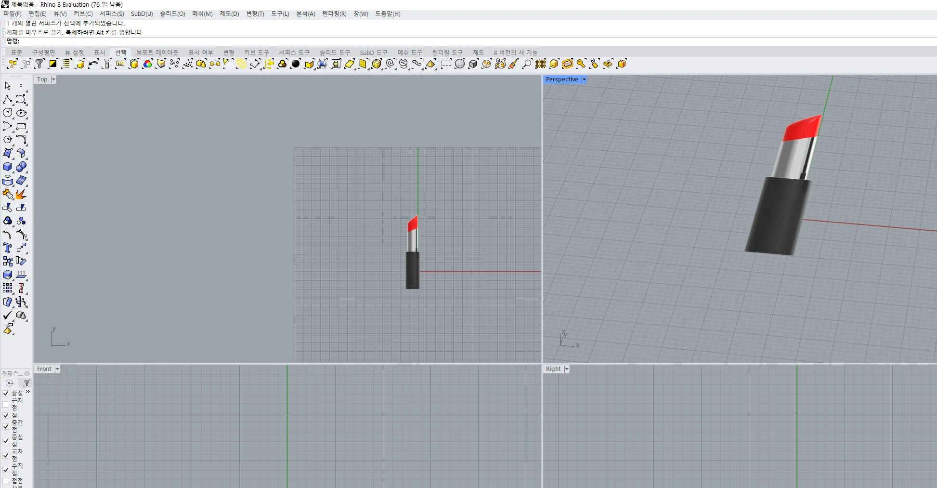Select the blue text object T tool

8,248
